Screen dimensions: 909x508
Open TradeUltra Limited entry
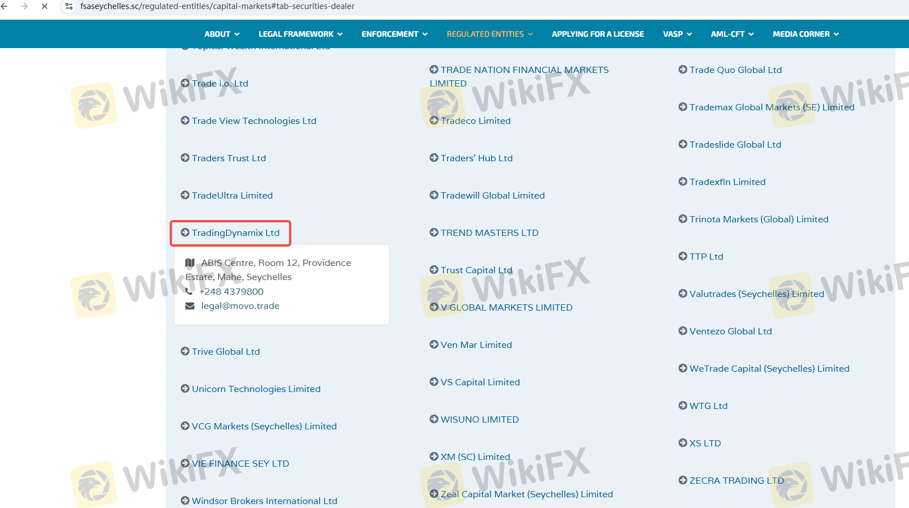(232, 195)
